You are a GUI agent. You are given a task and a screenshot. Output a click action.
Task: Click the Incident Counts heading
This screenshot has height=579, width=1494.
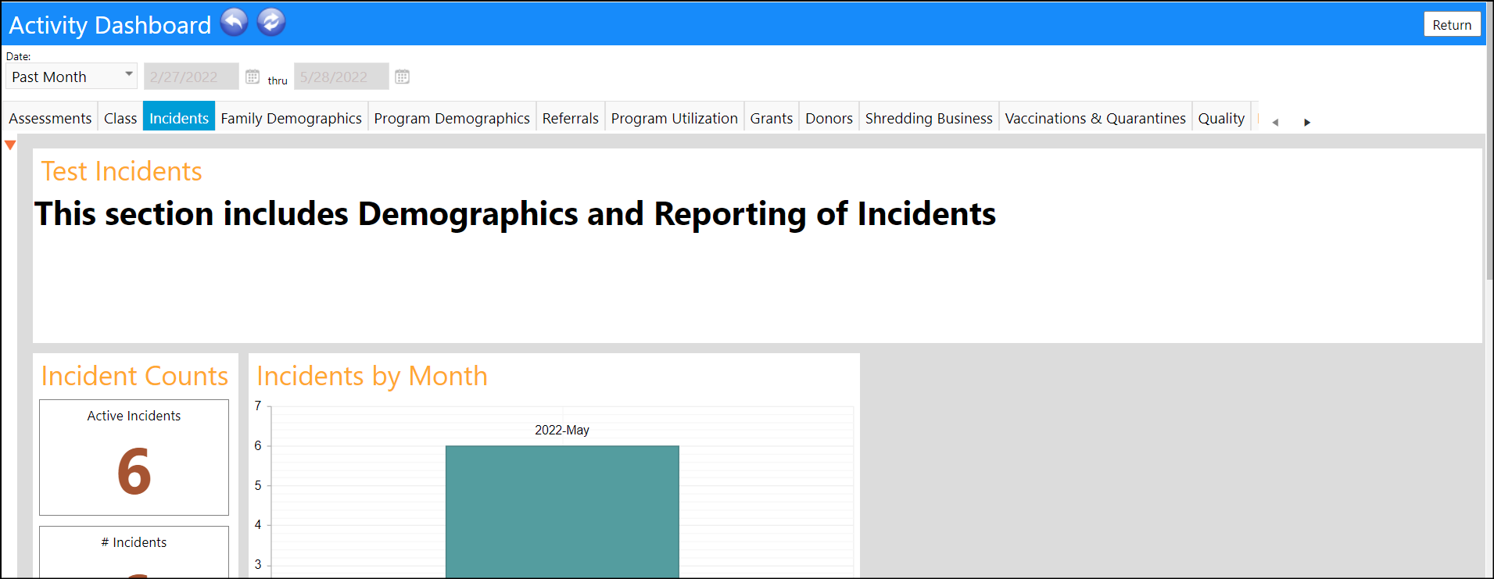coord(134,376)
